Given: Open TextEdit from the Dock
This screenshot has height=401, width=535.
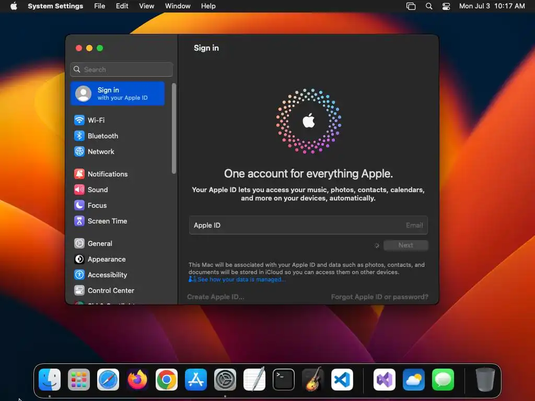Looking at the screenshot, I should coord(254,380).
